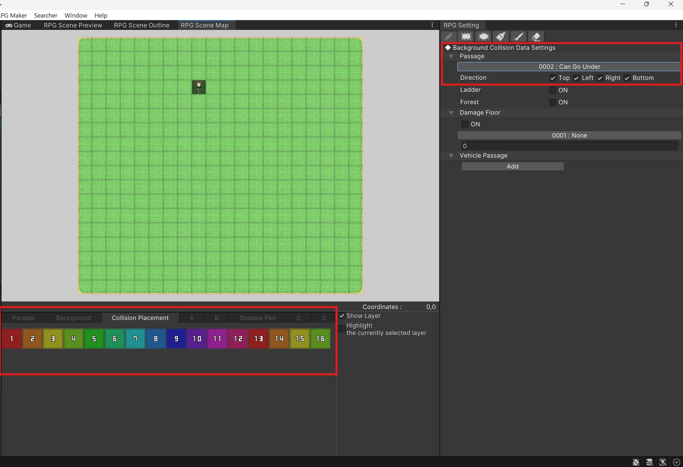The width and height of the screenshot is (683, 467).
Task: Click the debugger bug icon in status bar
Action: pyautogui.click(x=636, y=462)
